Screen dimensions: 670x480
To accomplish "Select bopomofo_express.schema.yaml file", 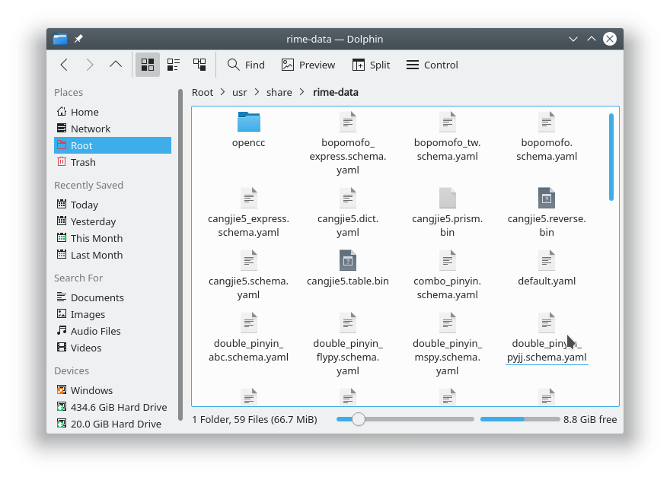I will pyautogui.click(x=348, y=143).
